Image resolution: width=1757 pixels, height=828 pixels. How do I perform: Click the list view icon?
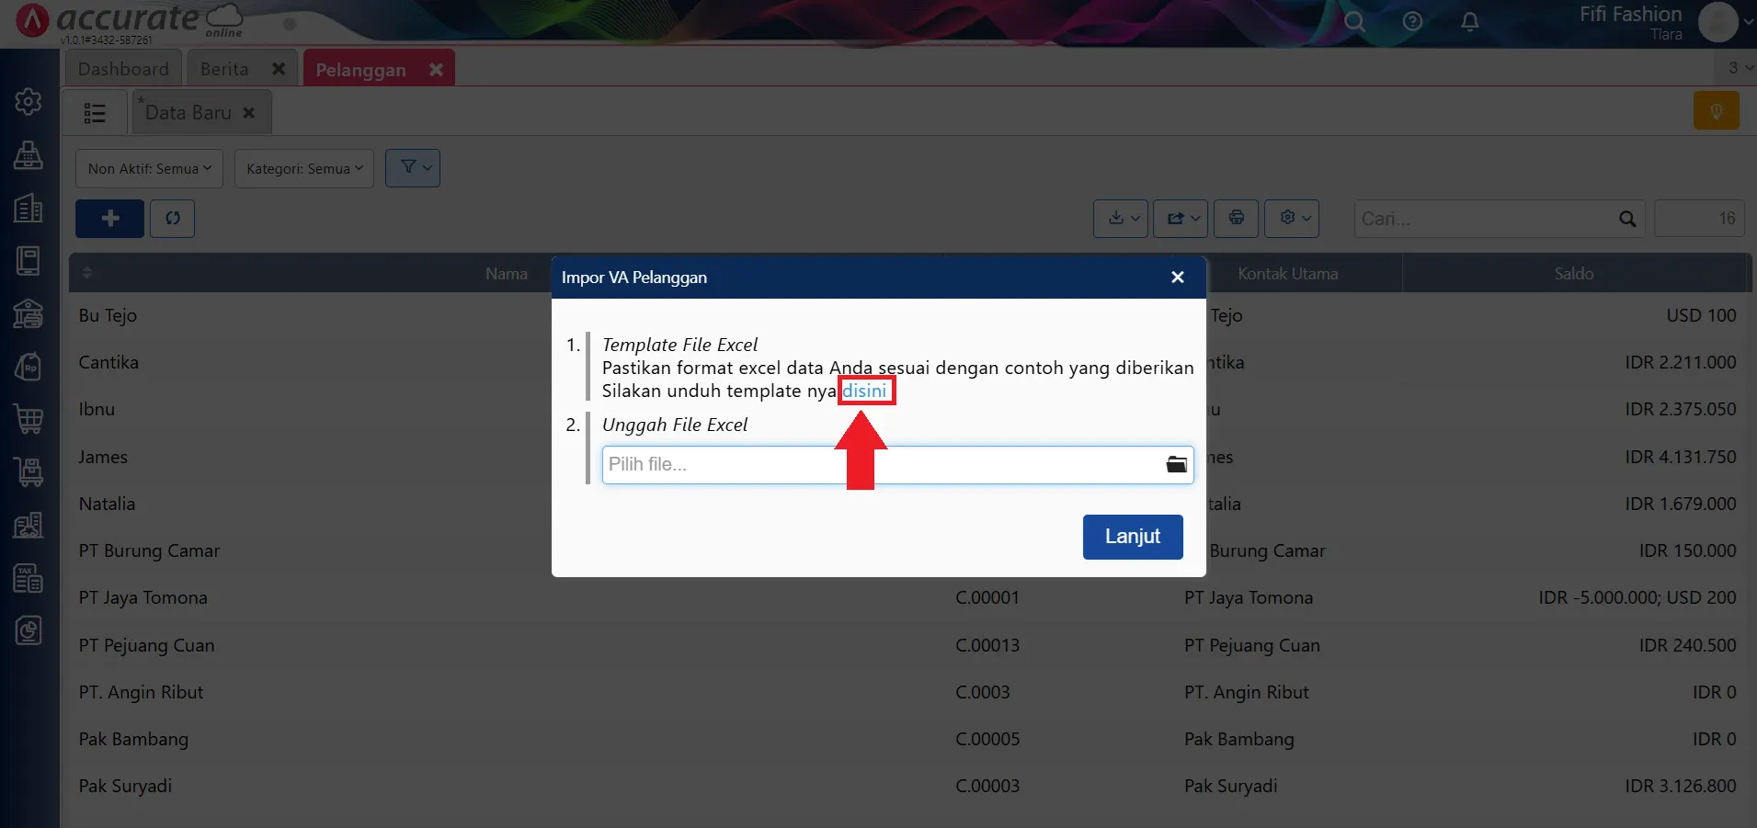[95, 113]
